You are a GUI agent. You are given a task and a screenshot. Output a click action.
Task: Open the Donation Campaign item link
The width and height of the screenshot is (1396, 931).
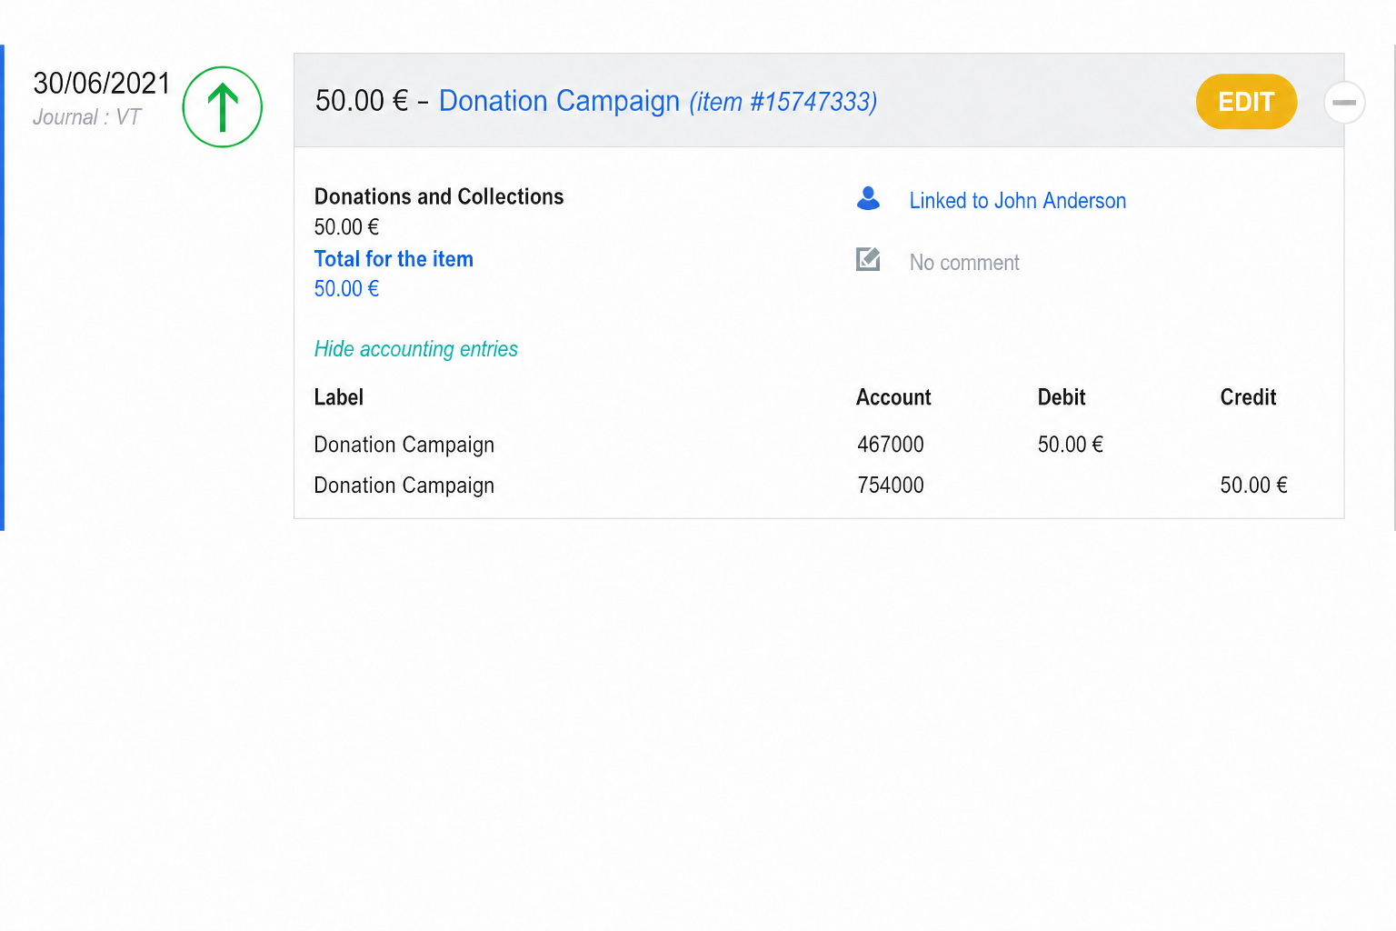click(x=559, y=101)
